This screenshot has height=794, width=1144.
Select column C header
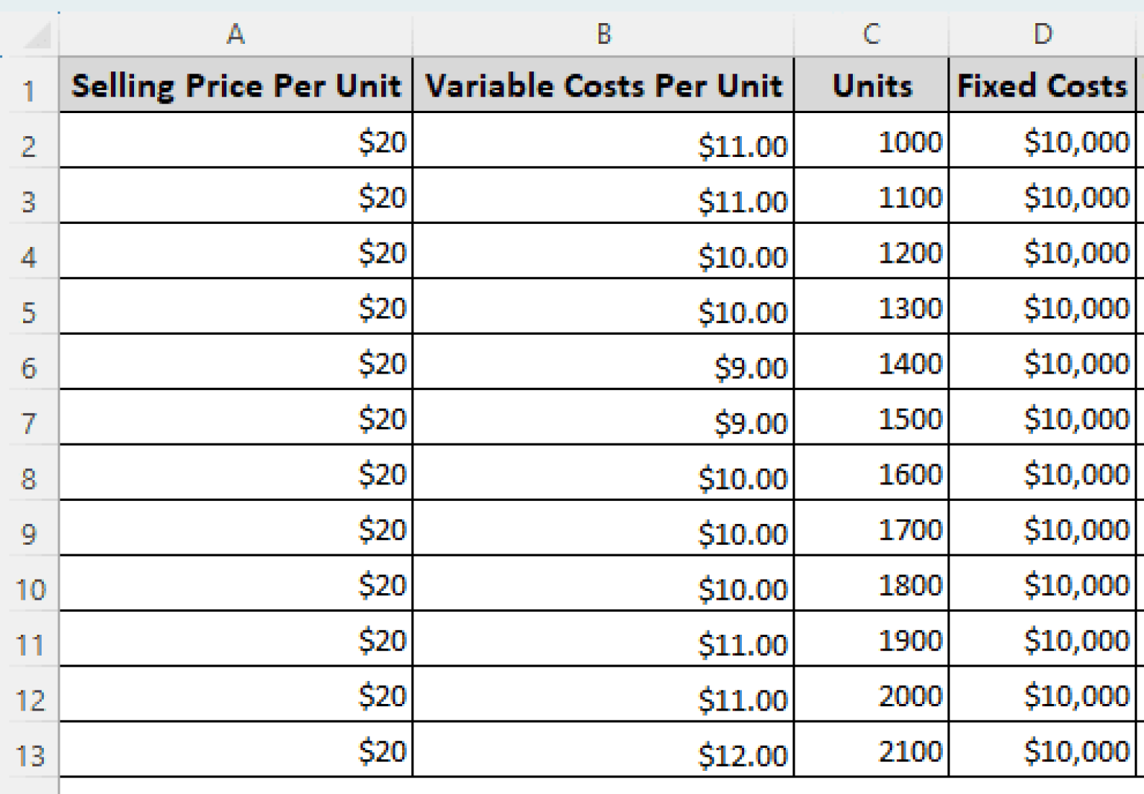point(871,34)
